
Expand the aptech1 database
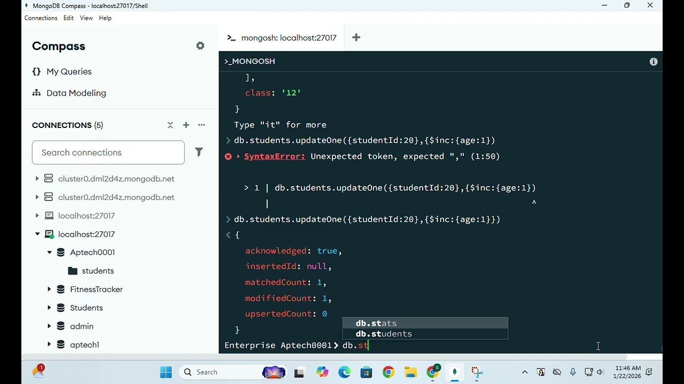49,345
